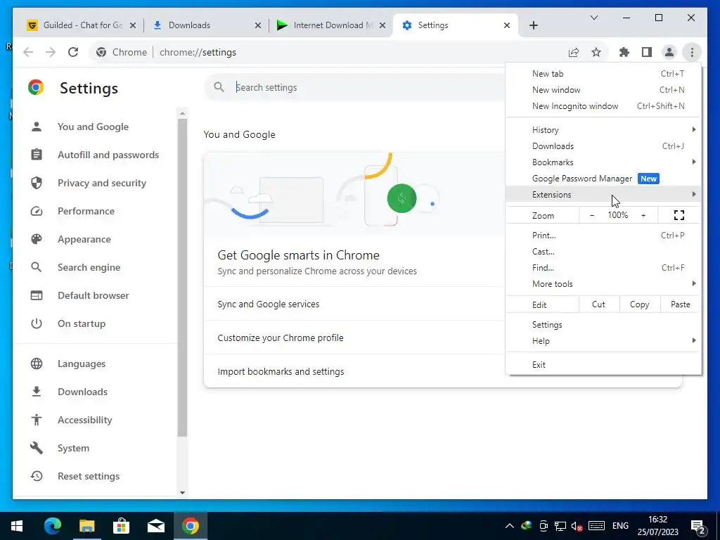Expand Extensions submenu
Image resolution: width=720 pixels, height=540 pixels.
pos(603,195)
